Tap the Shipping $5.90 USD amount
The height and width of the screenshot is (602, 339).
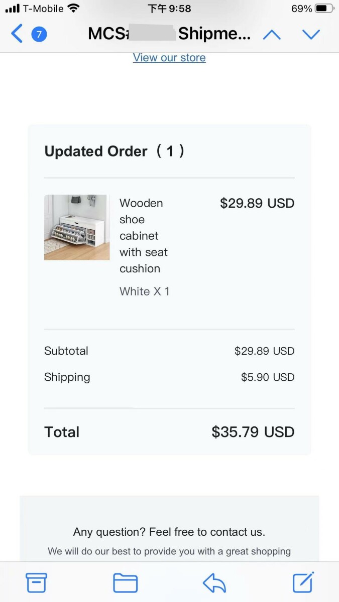[267, 377]
